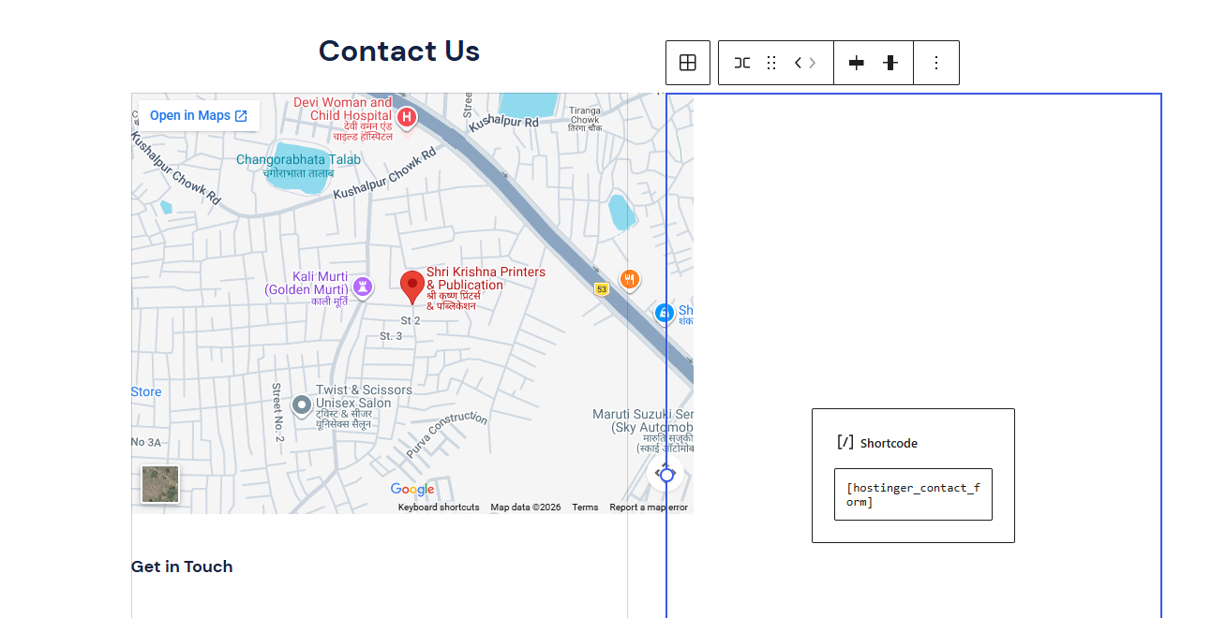Click Report a map error
Screen dimensions: 1226x618
coord(649,508)
